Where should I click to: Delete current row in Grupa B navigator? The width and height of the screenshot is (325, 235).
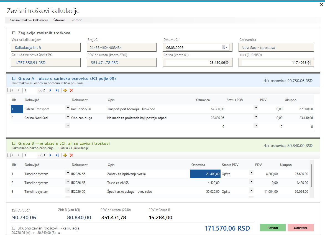click(x=71, y=155)
